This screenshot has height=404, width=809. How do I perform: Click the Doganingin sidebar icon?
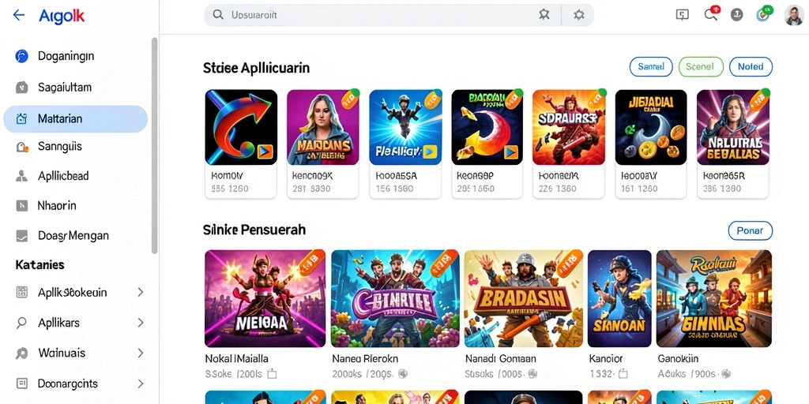click(21, 56)
